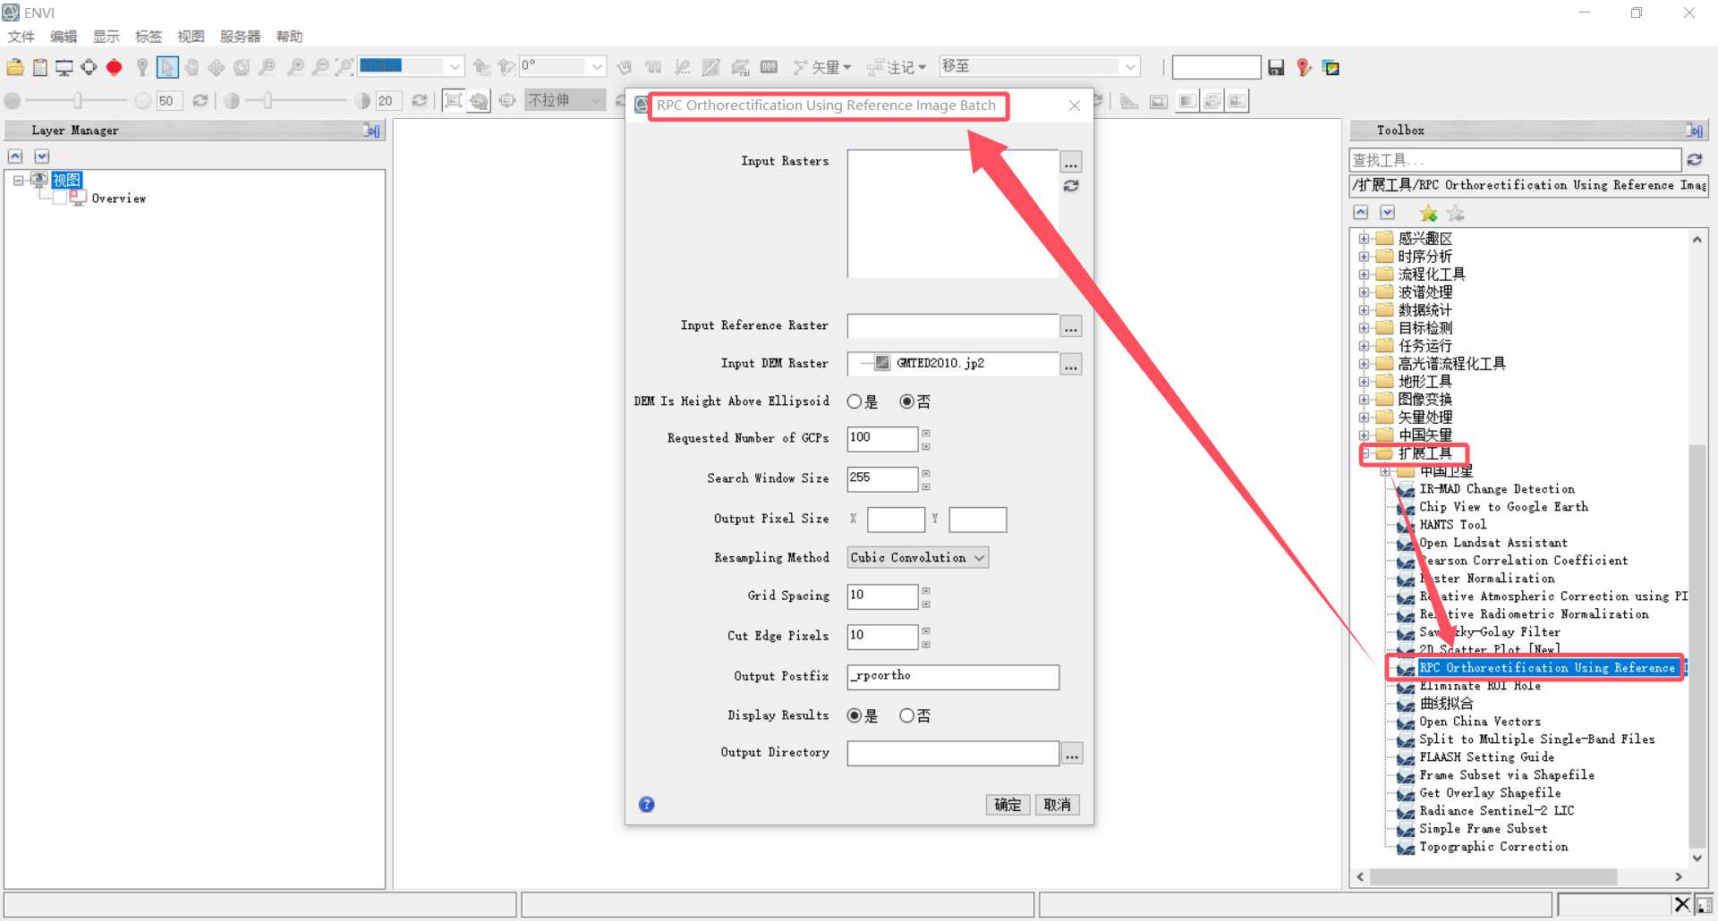Click the 取消 button
This screenshot has height=921, width=1718.
coord(1057,805)
